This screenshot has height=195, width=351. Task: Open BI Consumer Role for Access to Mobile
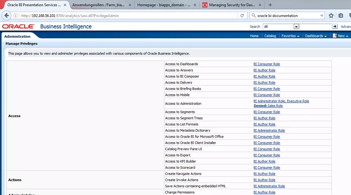point(267,95)
